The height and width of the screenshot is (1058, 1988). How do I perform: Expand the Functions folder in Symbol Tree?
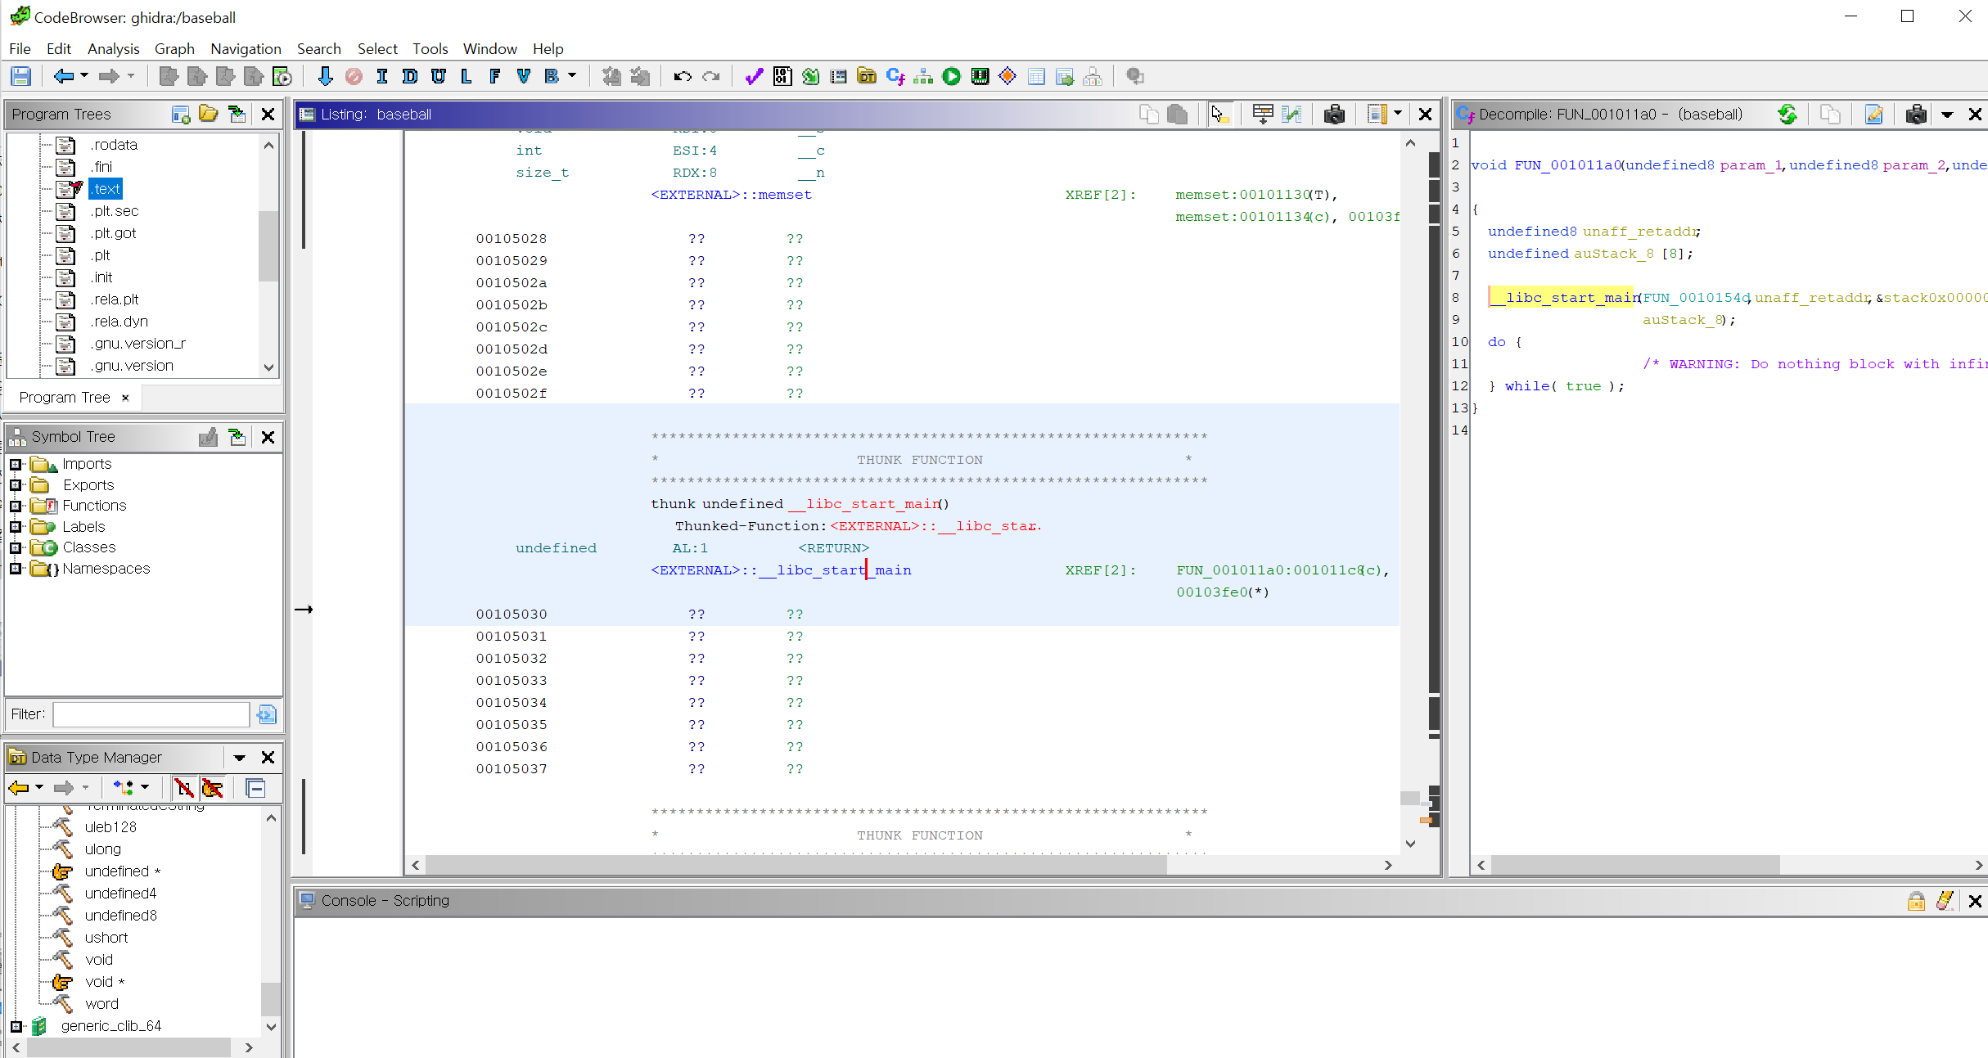pyautogui.click(x=16, y=506)
